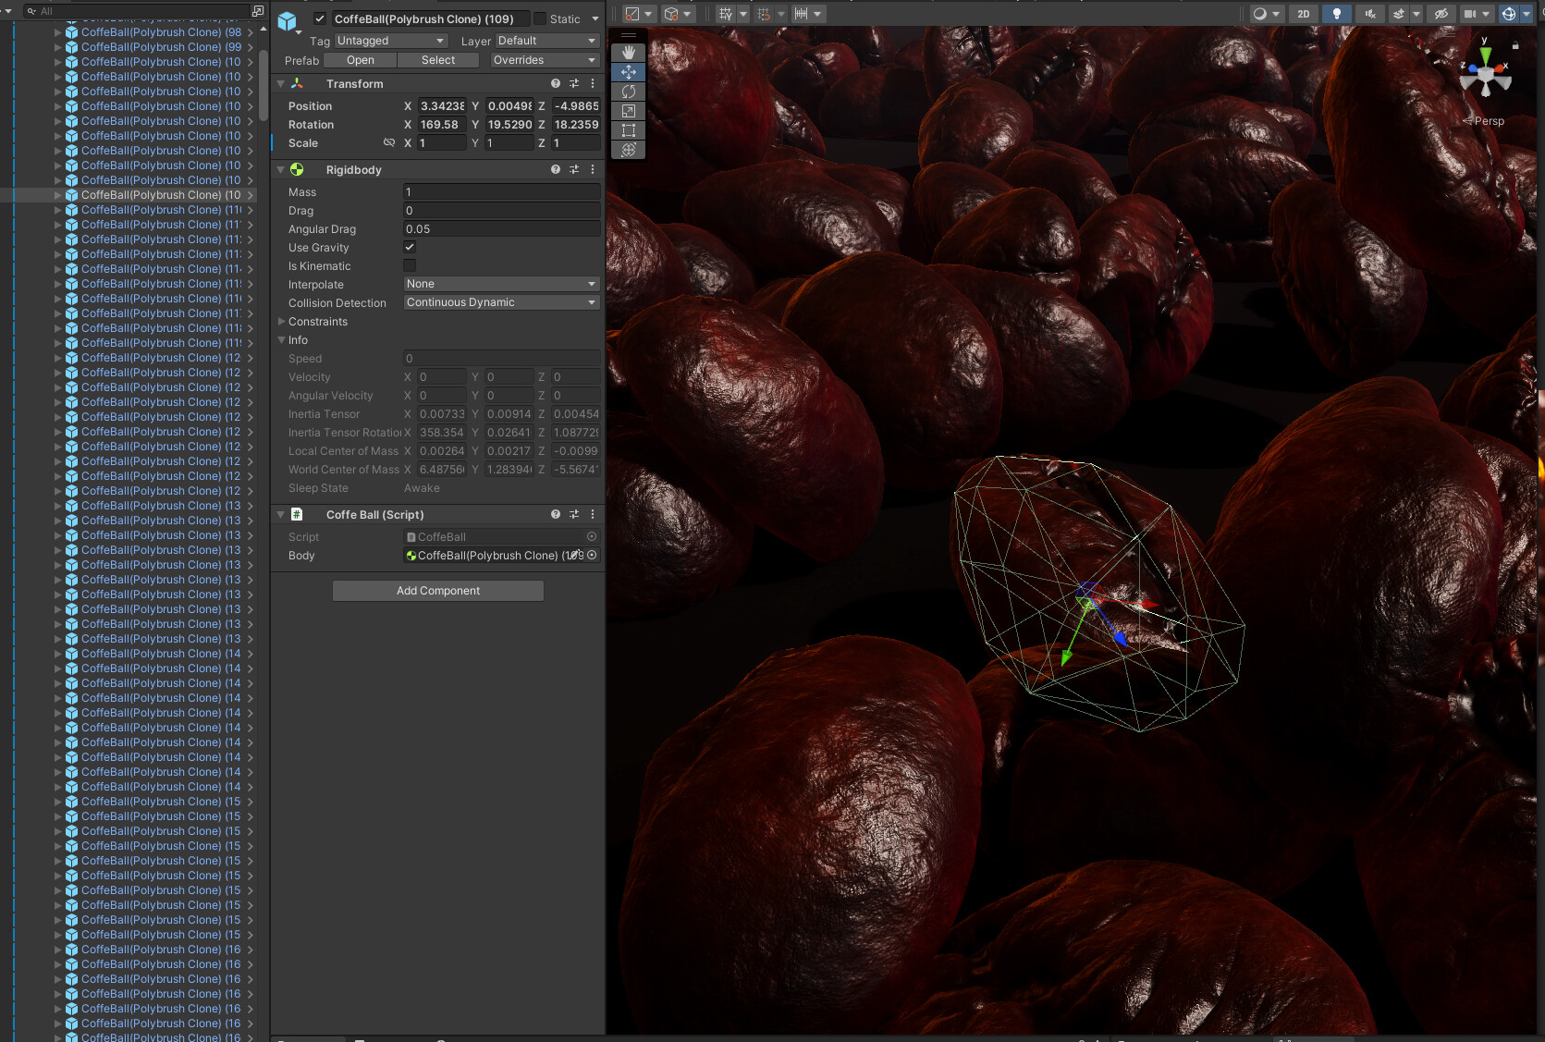
Task: Mute scene audio with the speaker icon
Action: (1370, 14)
